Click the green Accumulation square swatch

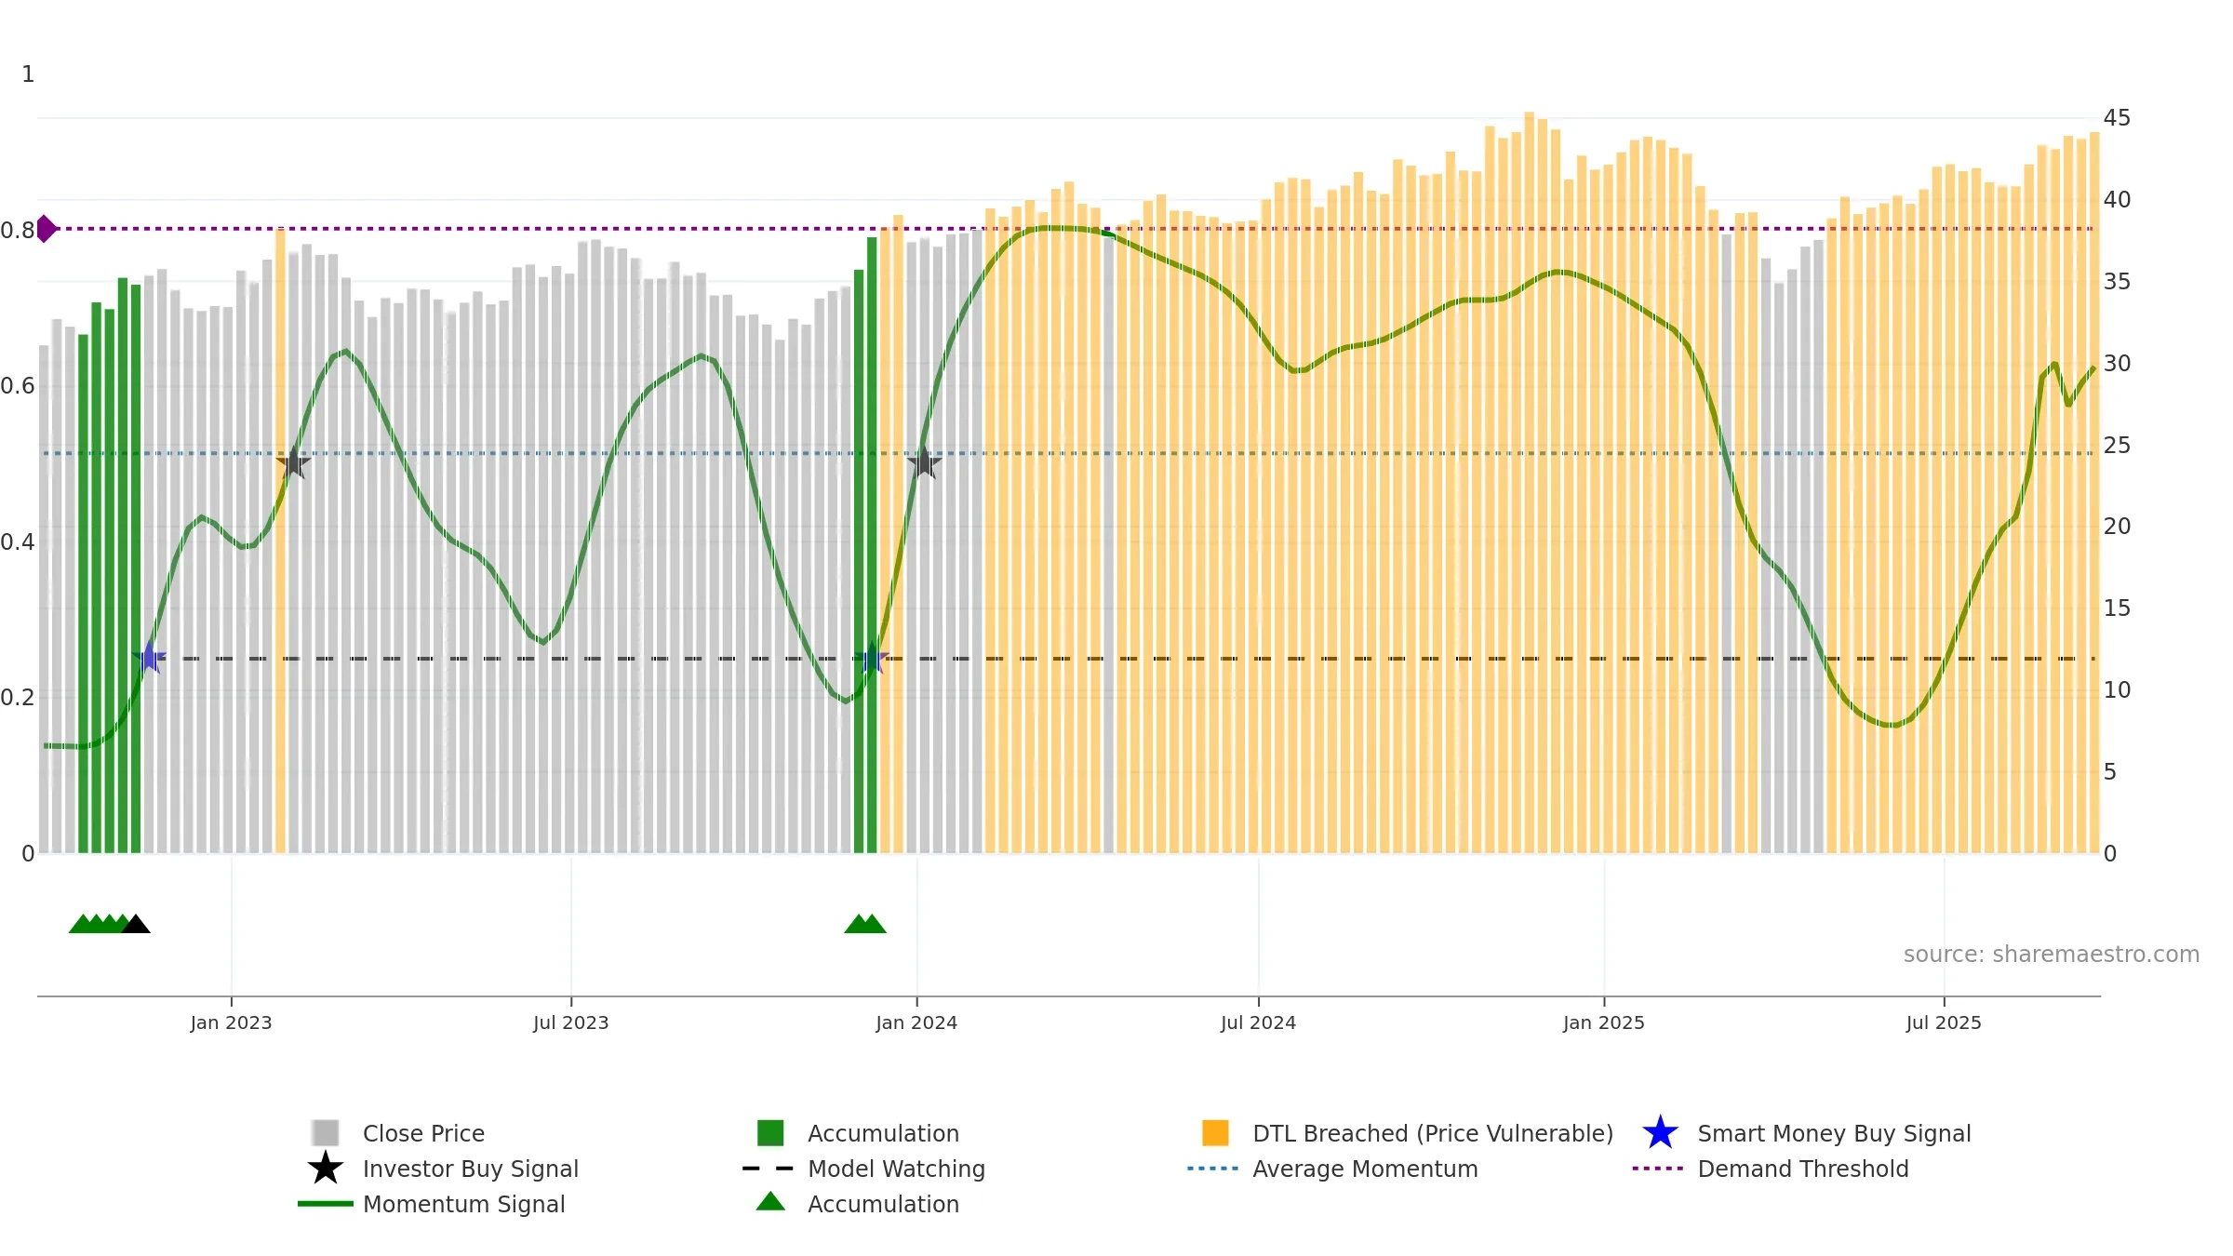tap(770, 1133)
